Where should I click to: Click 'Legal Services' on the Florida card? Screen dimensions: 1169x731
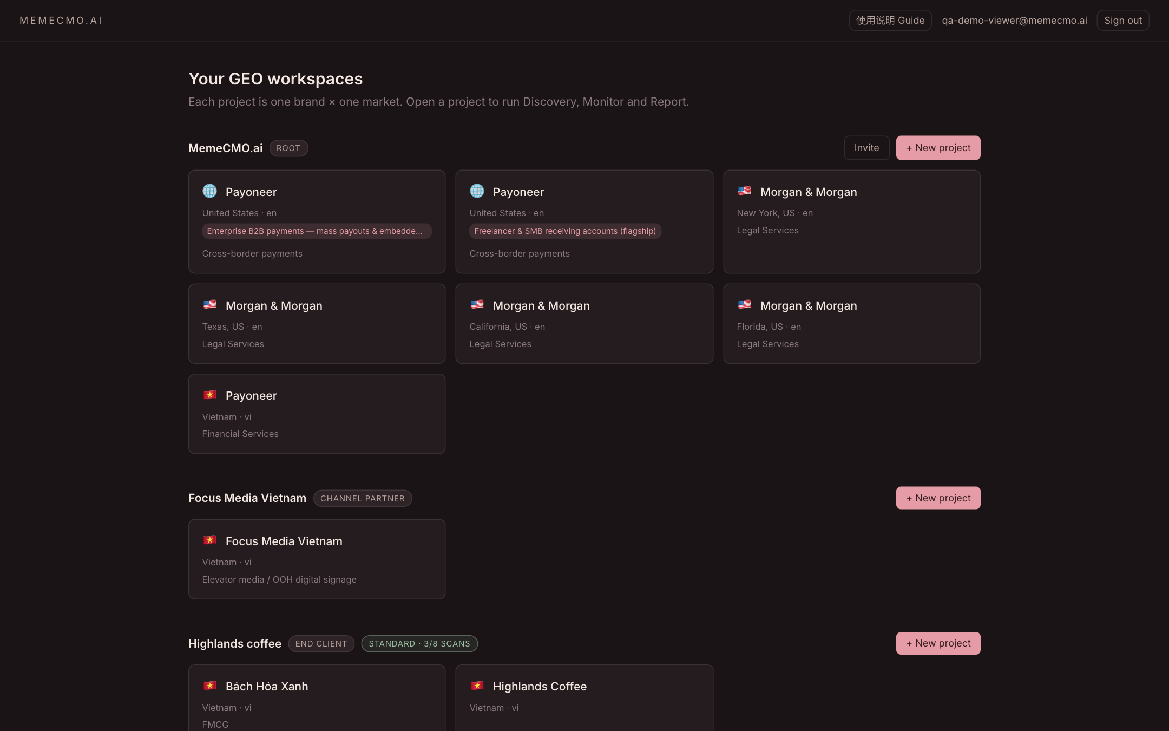[x=767, y=344]
